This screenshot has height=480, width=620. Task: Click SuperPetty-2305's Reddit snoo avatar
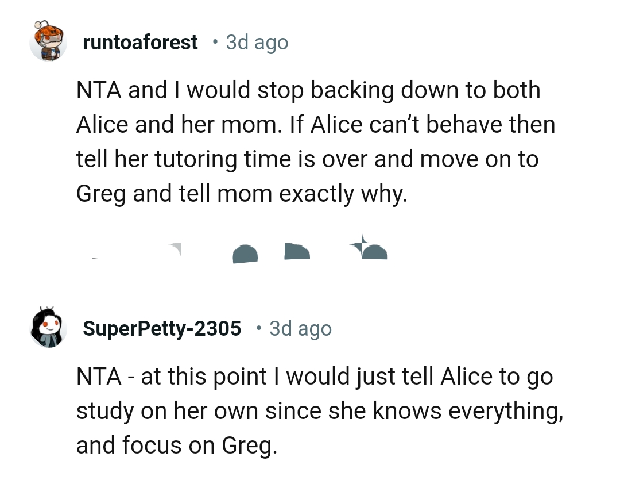click(49, 328)
